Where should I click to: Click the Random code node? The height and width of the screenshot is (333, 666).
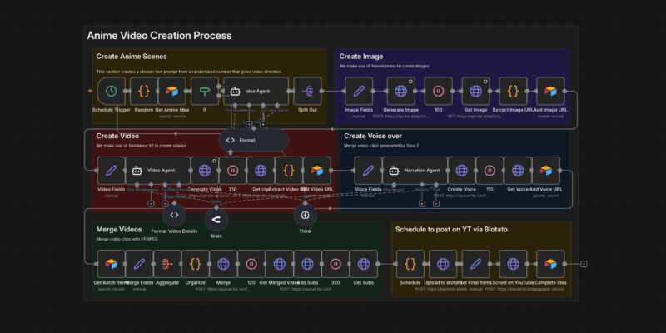(143, 91)
